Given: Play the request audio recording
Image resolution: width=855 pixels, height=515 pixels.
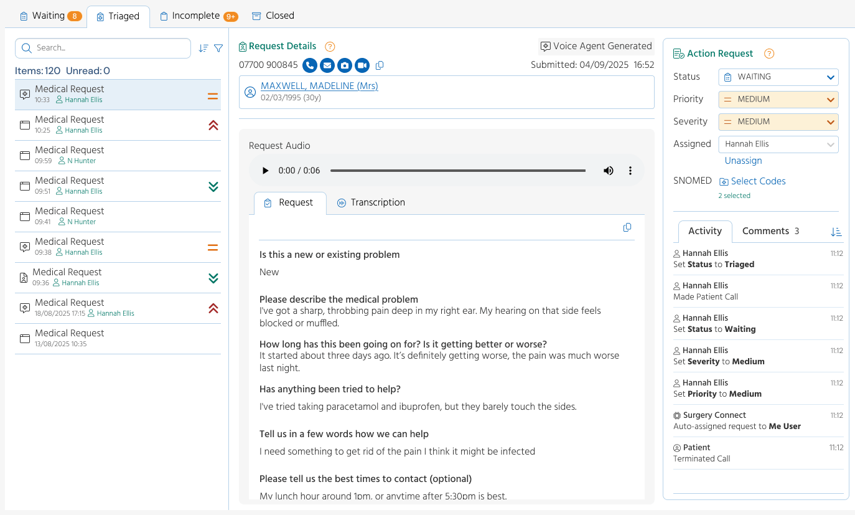Looking at the screenshot, I should [x=266, y=171].
